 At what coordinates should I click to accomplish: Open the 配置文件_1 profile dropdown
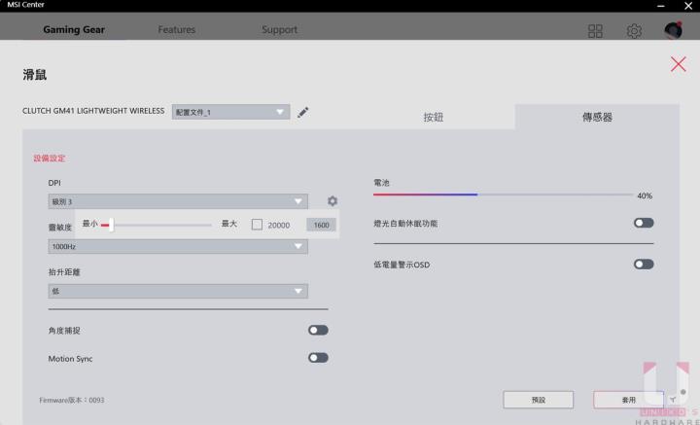230,112
